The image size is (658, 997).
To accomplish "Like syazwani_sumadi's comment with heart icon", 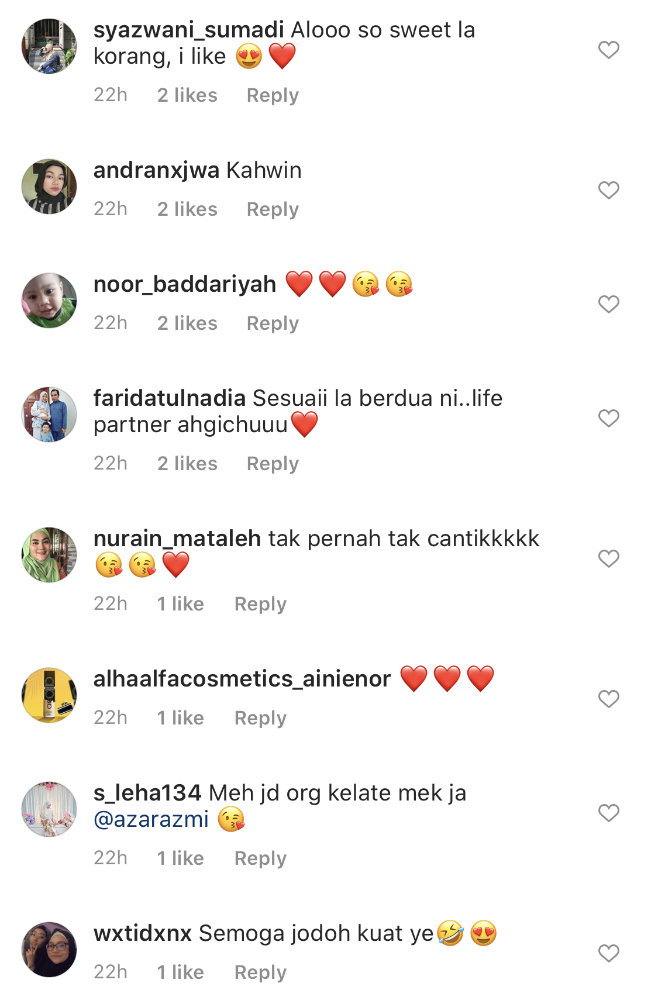I will coord(608,50).
